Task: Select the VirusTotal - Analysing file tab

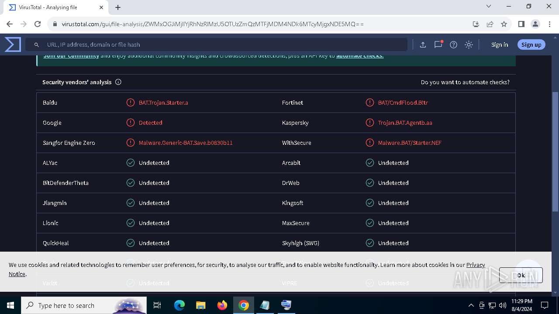Action: (56, 7)
